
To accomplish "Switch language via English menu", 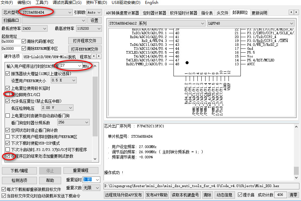I will tap(151, 3).
